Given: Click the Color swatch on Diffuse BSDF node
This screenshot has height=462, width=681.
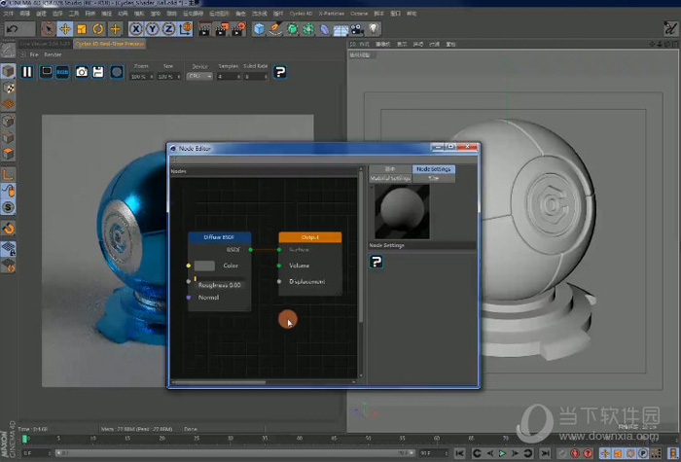Looking at the screenshot, I should click(x=204, y=266).
